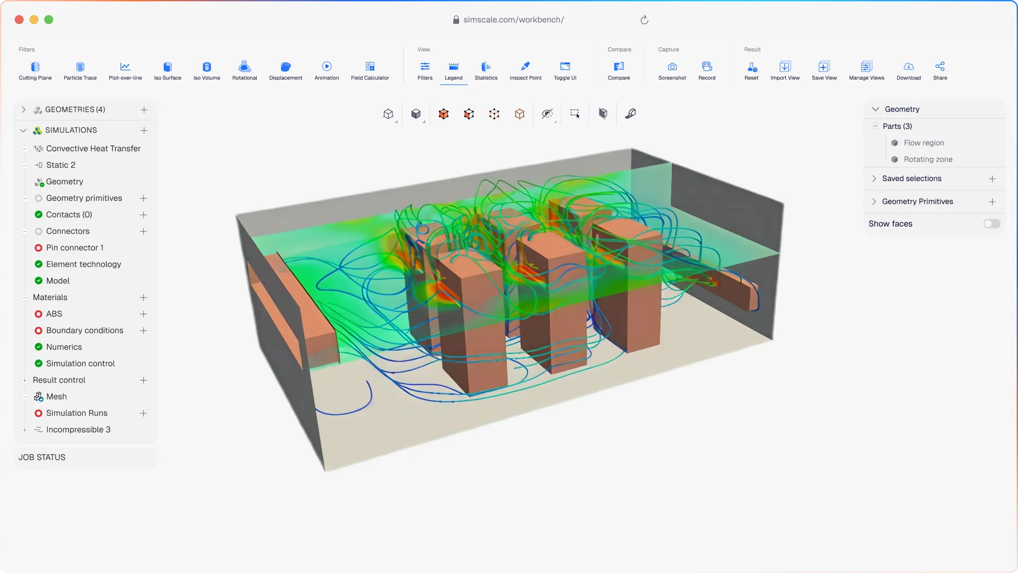Image resolution: width=1018 pixels, height=573 pixels.
Task: Select the wireframe cube view icon
Action: click(x=388, y=114)
